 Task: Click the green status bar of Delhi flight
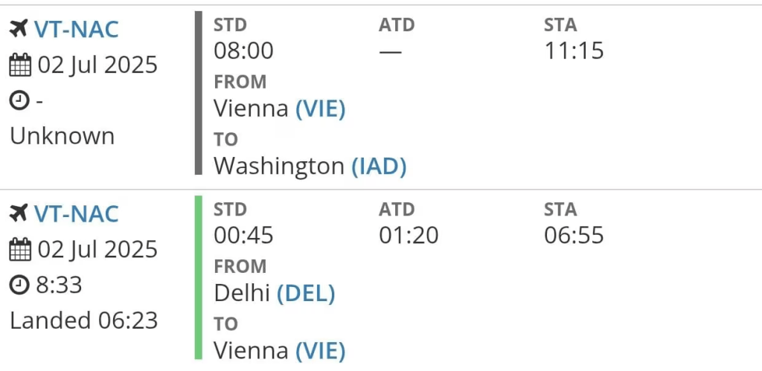click(198, 277)
